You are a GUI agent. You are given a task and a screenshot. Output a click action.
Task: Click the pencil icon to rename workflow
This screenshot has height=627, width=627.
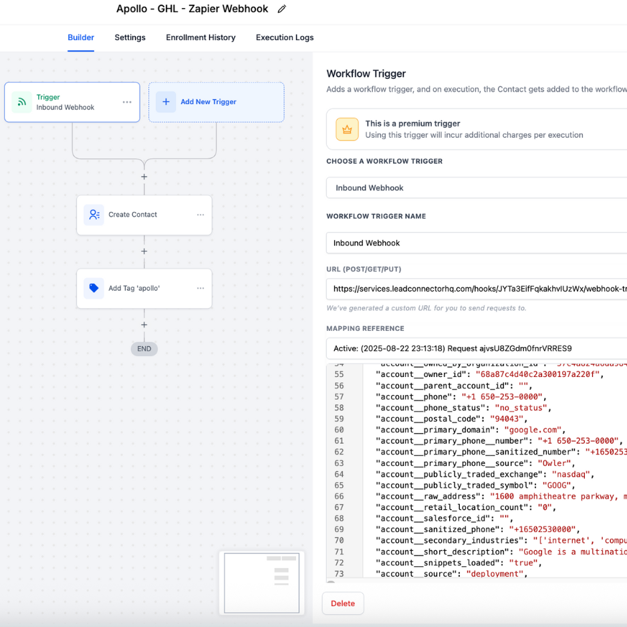pyautogui.click(x=282, y=9)
